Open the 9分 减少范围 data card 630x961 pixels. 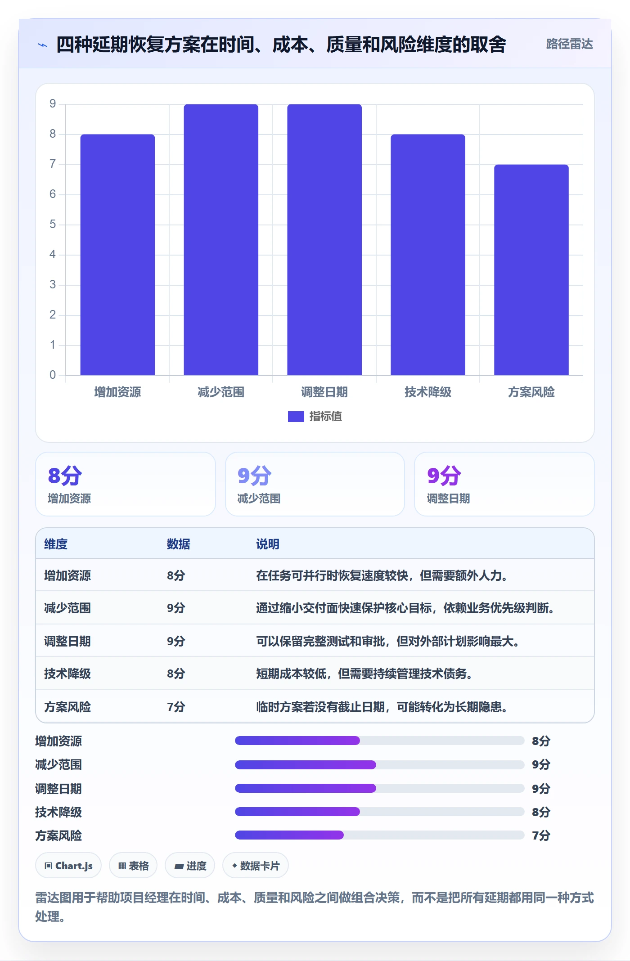click(315, 484)
